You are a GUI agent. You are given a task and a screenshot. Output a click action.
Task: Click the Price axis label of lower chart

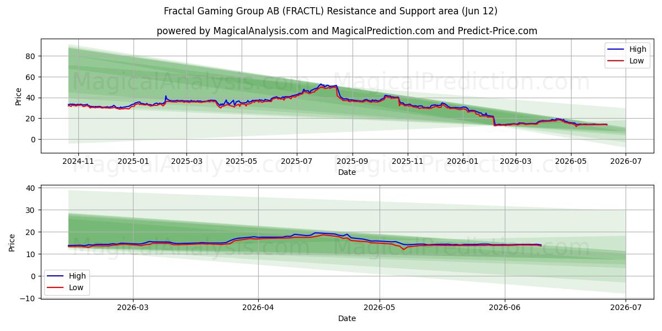click(x=12, y=243)
